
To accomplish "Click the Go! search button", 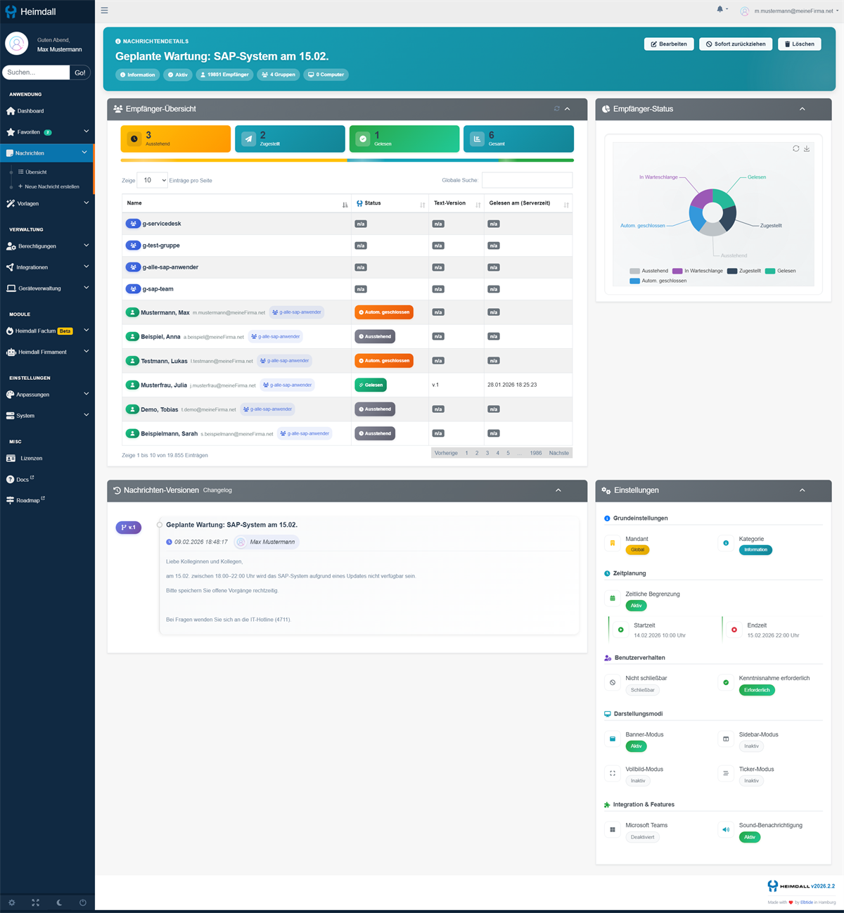I will coord(80,72).
